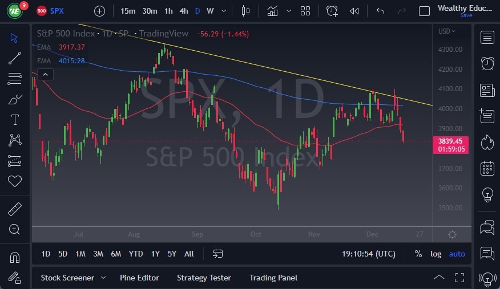Switch to the Pine Editor tab
This screenshot has height=289, width=500.
pos(139,278)
